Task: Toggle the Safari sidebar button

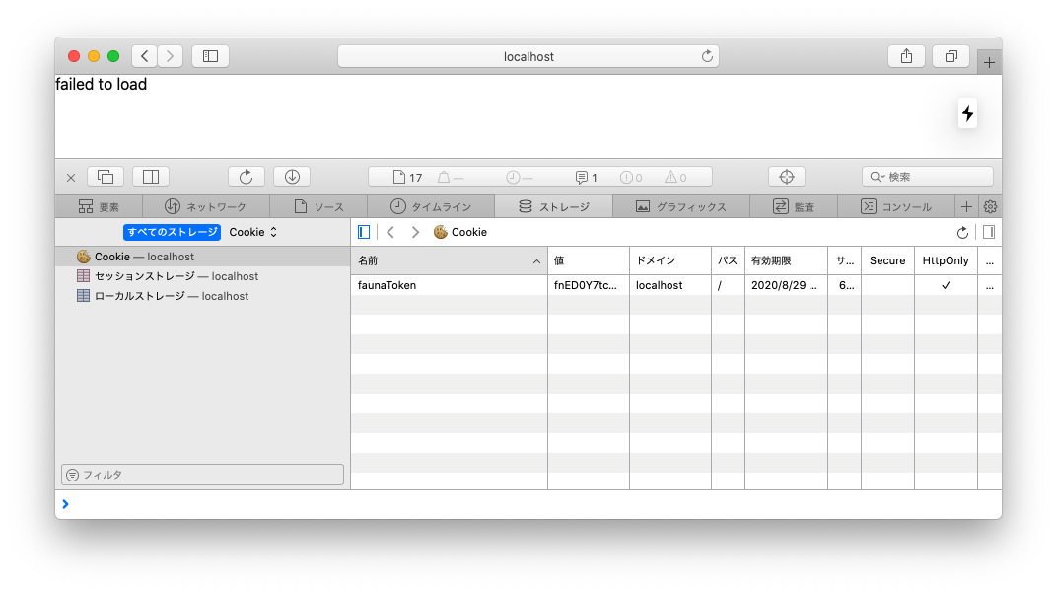Action: click(x=210, y=56)
